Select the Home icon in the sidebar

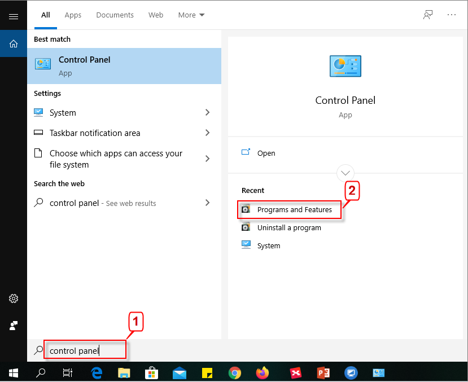[14, 43]
